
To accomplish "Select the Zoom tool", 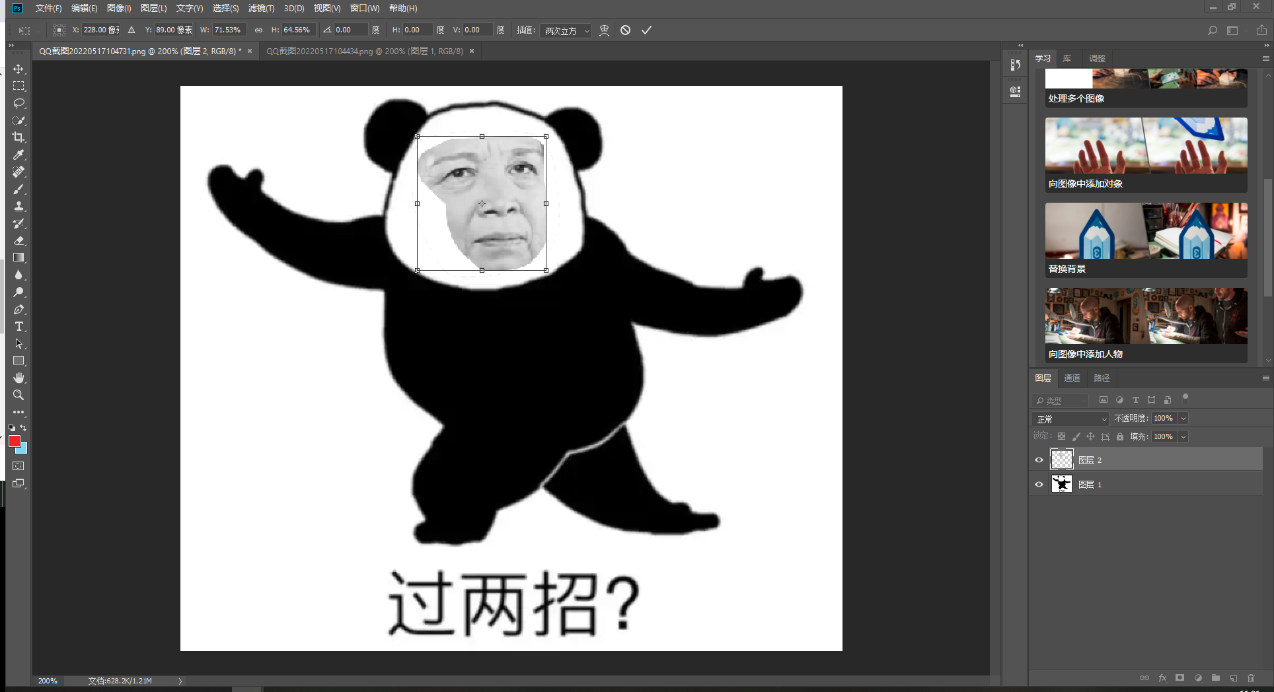I will coord(19,395).
